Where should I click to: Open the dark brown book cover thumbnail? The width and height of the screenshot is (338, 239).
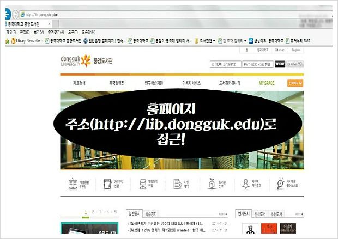pos(288,228)
